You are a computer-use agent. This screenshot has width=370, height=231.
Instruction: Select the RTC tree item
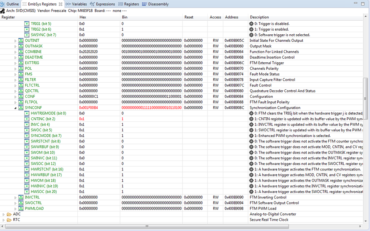click(x=17, y=220)
